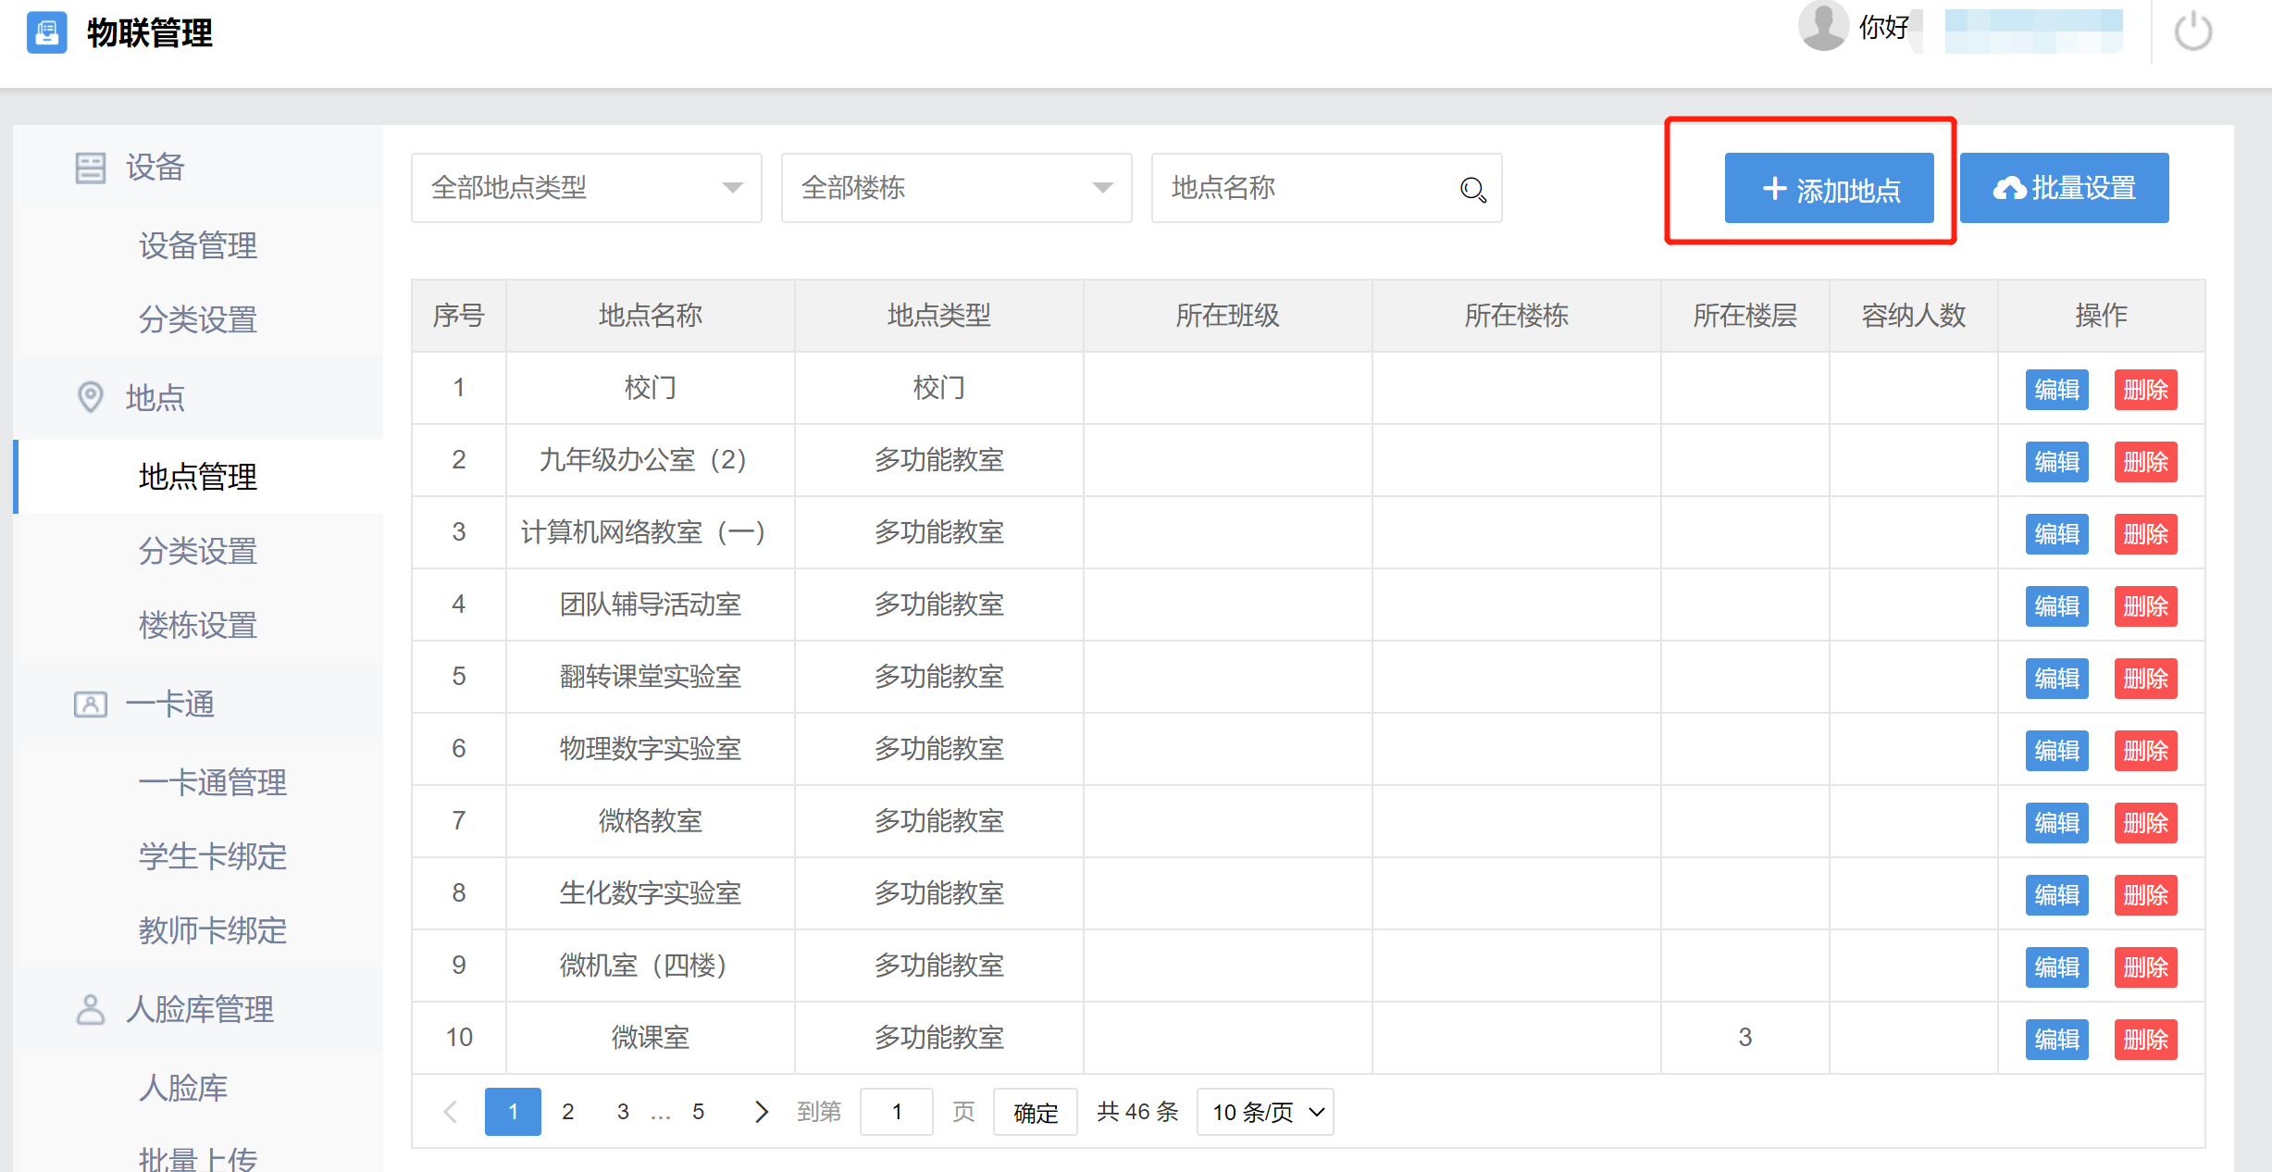Click the 人脸库管理 person icon
The height and width of the screenshot is (1172, 2272).
[90, 1009]
